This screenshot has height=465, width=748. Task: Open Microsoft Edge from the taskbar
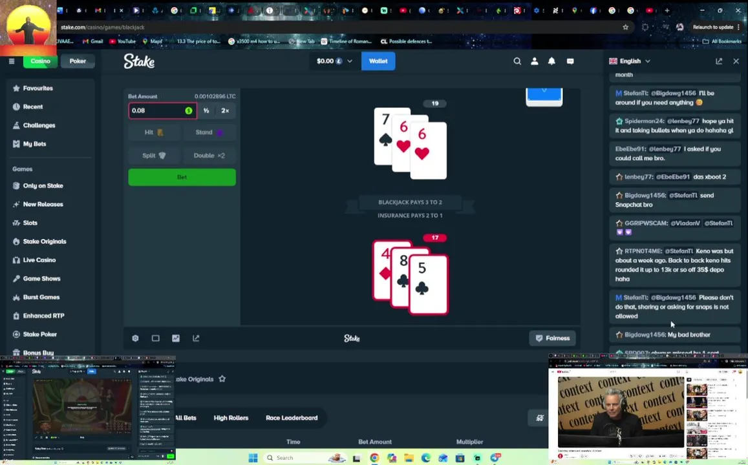[426, 458]
